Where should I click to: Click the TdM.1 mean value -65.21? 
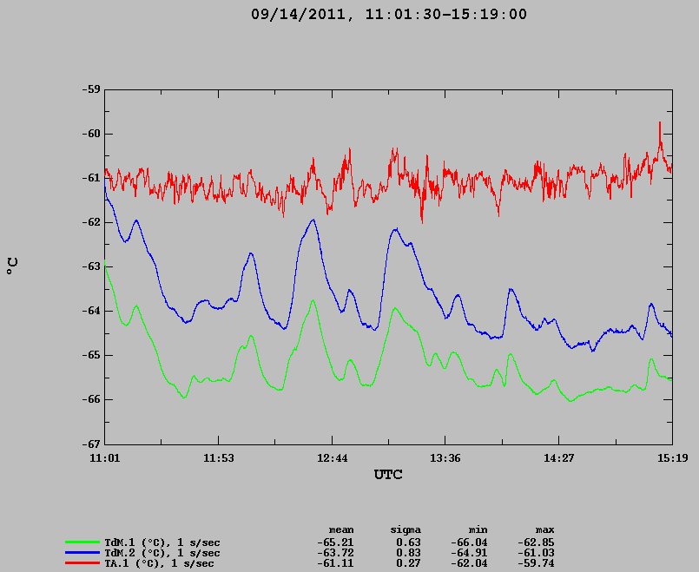coord(335,542)
